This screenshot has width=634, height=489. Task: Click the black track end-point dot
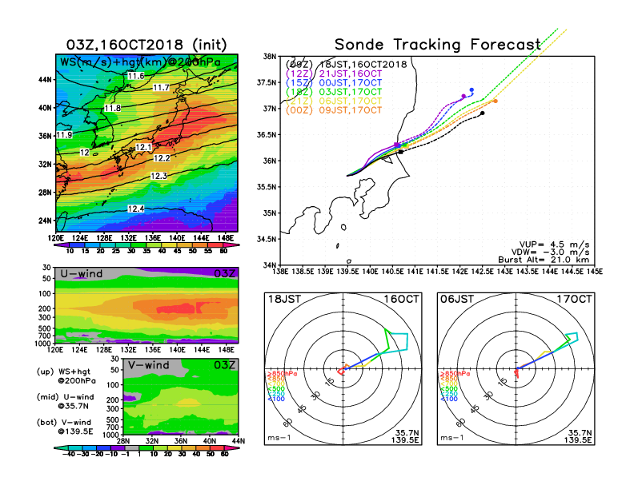tap(483, 113)
